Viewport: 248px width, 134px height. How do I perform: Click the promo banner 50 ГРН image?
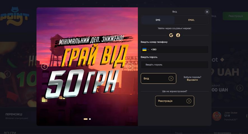coord(87,66)
